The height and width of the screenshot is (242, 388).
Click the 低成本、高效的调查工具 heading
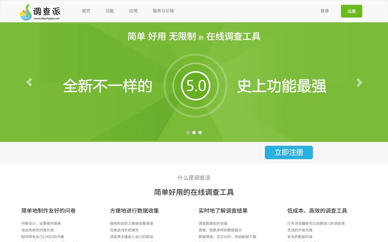pyautogui.click(x=317, y=211)
